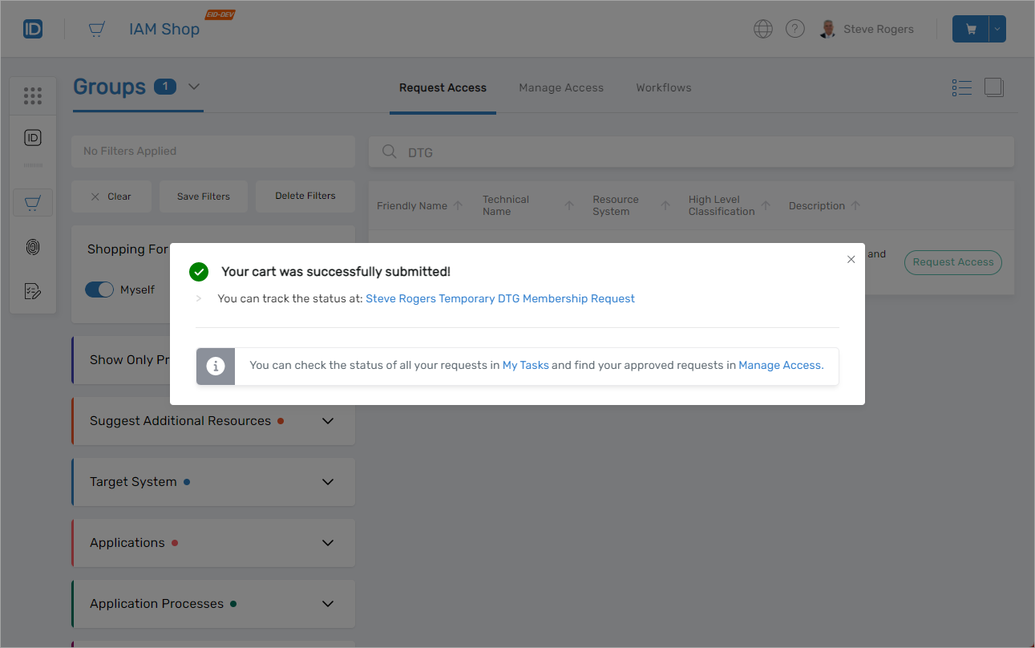Open the cart button dropdown arrow
1035x648 pixels.
click(997, 30)
